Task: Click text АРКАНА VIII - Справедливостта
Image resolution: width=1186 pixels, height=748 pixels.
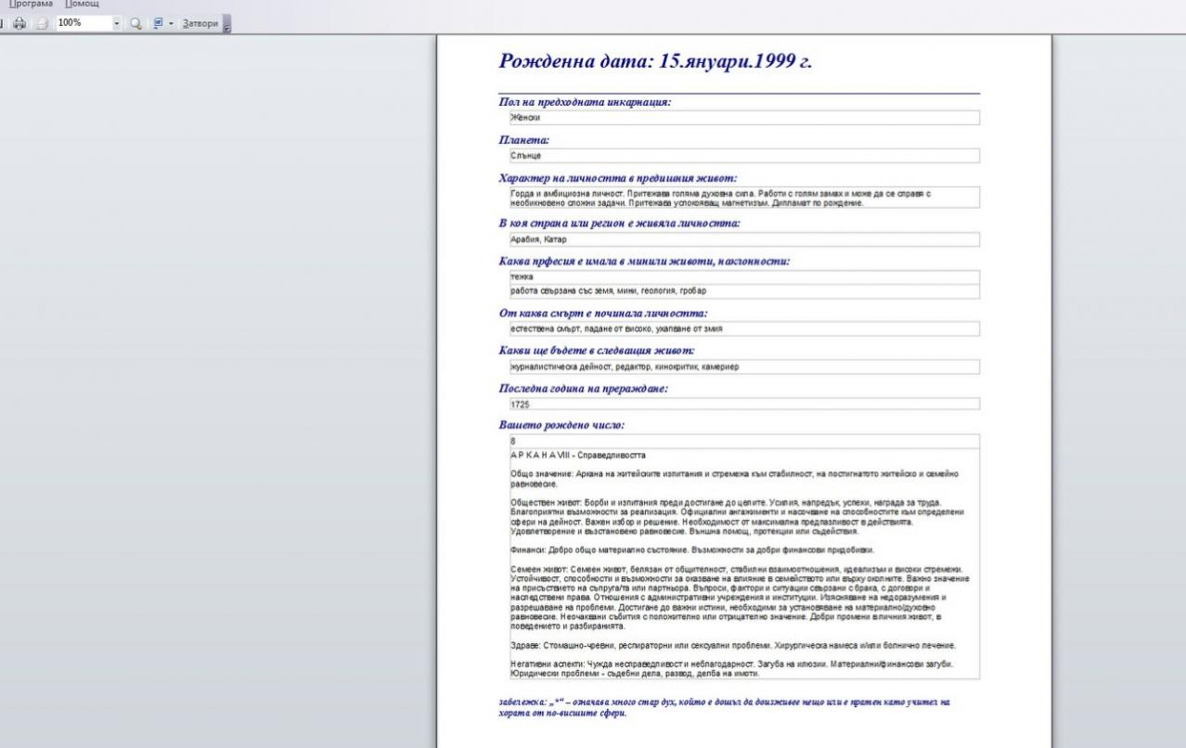Action: point(578,456)
